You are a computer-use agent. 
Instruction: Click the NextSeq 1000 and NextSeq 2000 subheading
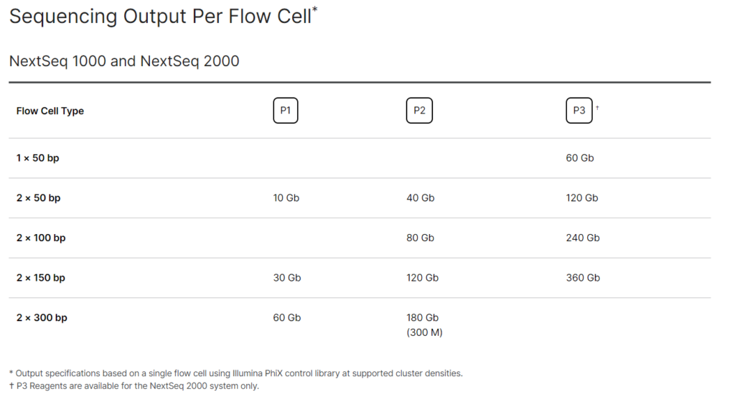[124, 61]
